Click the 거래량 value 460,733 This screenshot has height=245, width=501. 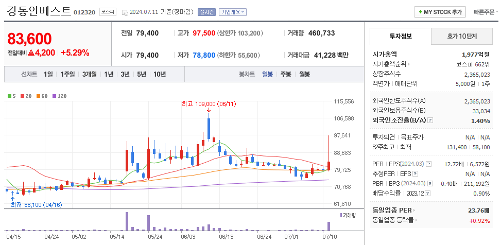click(x=321, y=33)
